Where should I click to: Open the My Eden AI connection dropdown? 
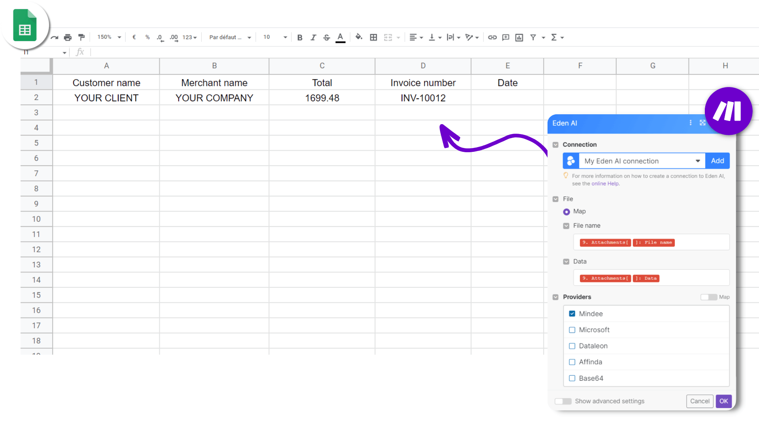pos(698,161)
